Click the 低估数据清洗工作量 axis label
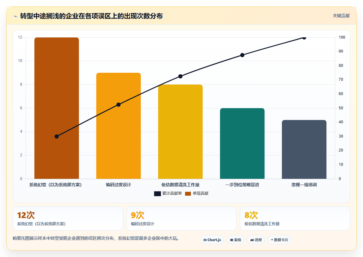Image resolution: width=363 pixels, height=257 pixels. (180, 185)
